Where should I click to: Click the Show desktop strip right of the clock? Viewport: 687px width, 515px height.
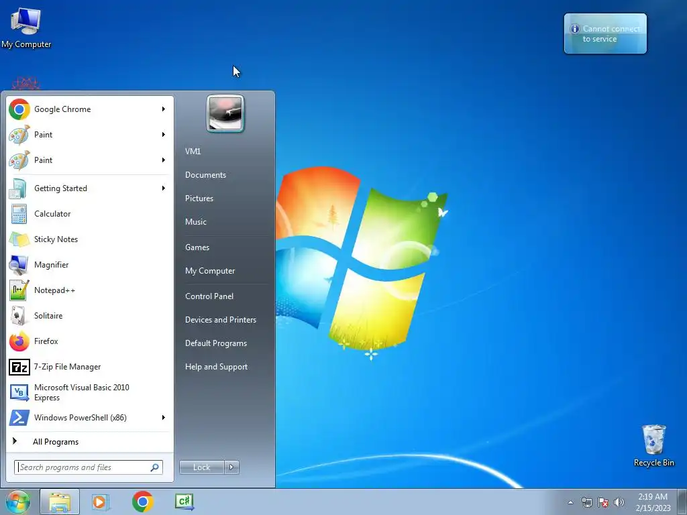coord(682,502)
